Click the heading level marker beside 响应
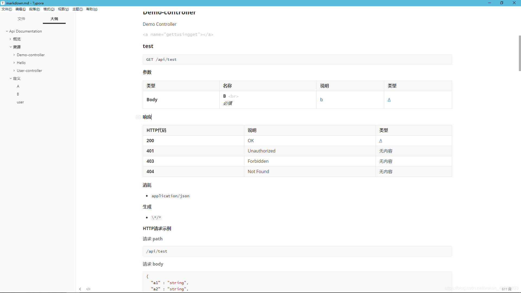The image size is (521, 293). tap(138, 117)
